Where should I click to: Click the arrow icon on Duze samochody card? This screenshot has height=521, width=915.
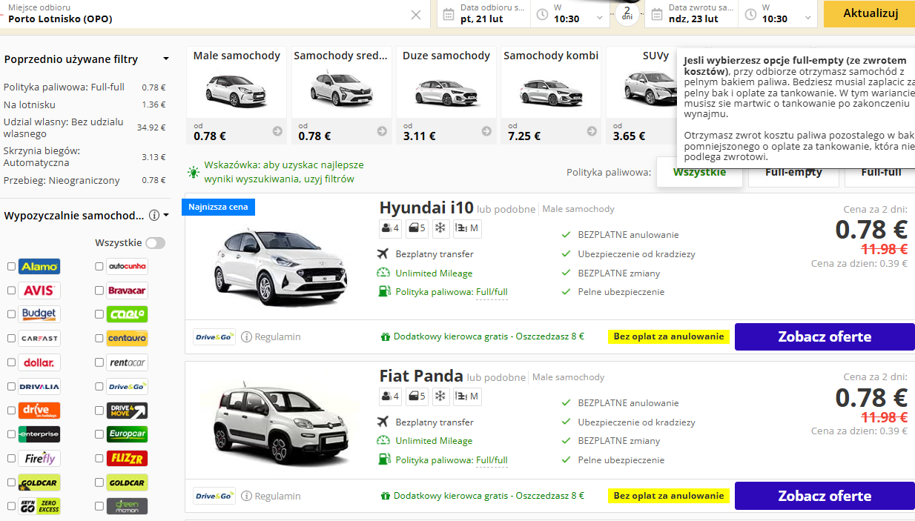[x=486, y=131]
